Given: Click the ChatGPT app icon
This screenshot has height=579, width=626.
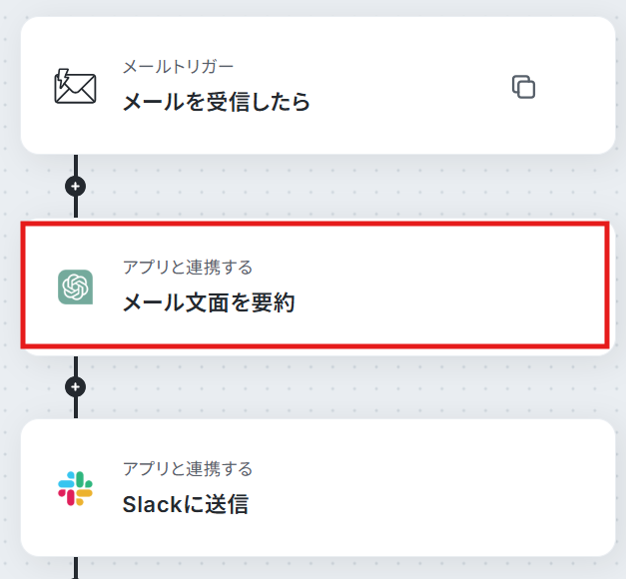Looking at the screenshot, I should click(x=76, y=288).
